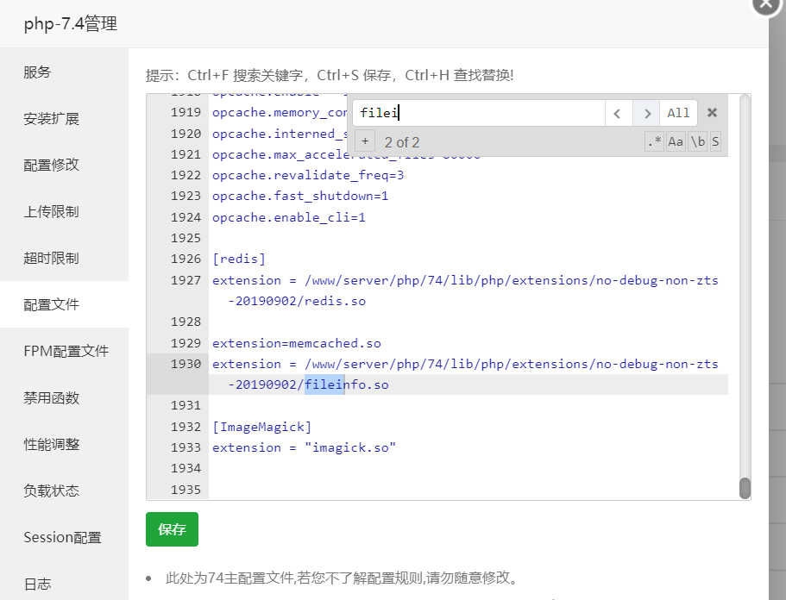Go to previous search match
786x600 pixels.
[619, 113]
